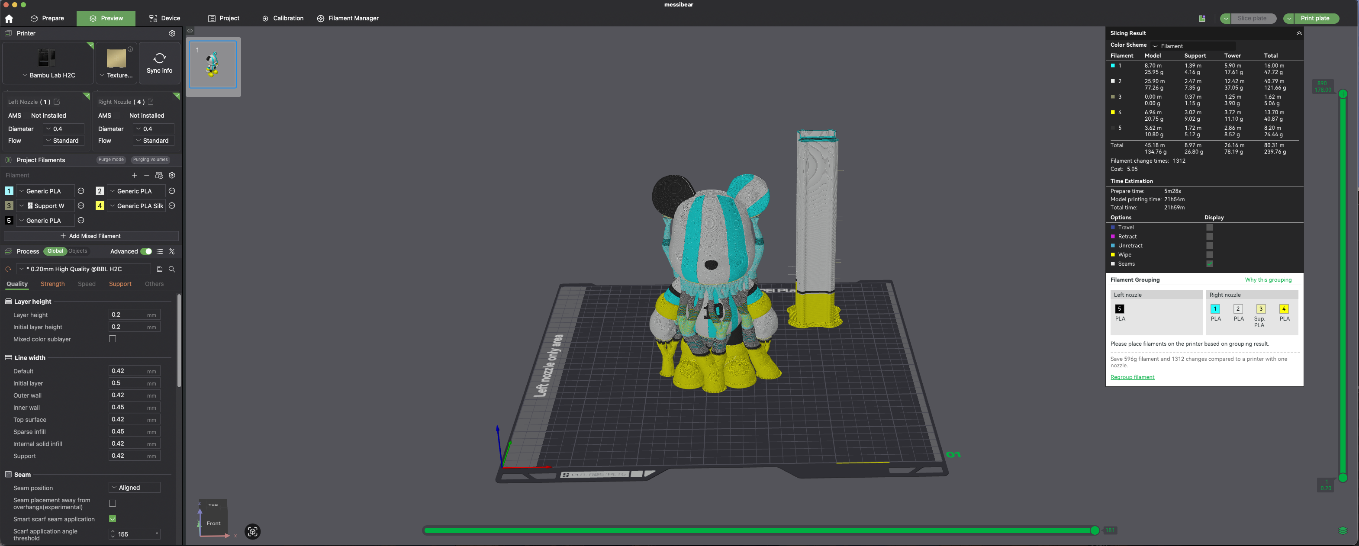Search process settings
The height and width of the screenshot is (546, 1359).
coord(171,269)
